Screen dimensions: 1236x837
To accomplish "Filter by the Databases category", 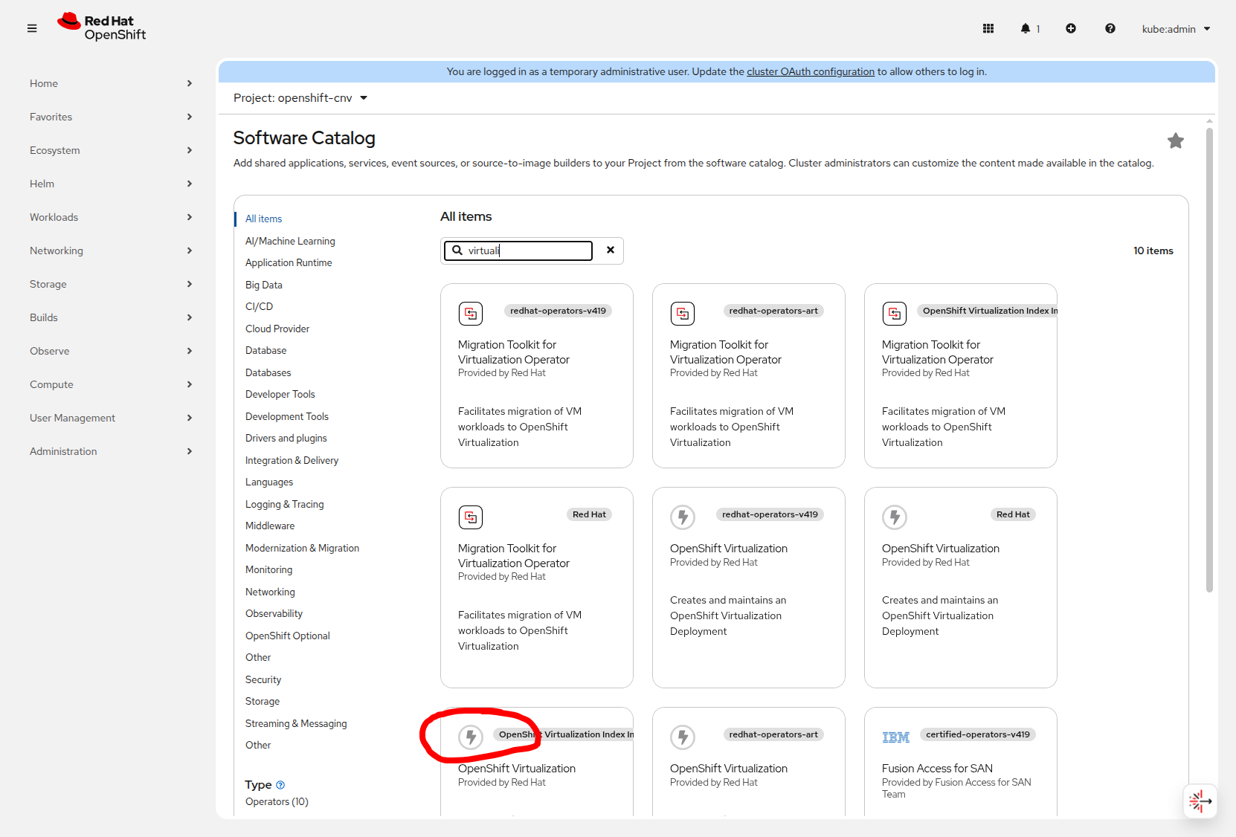I will pyautogui.click(x=268, y=372).
